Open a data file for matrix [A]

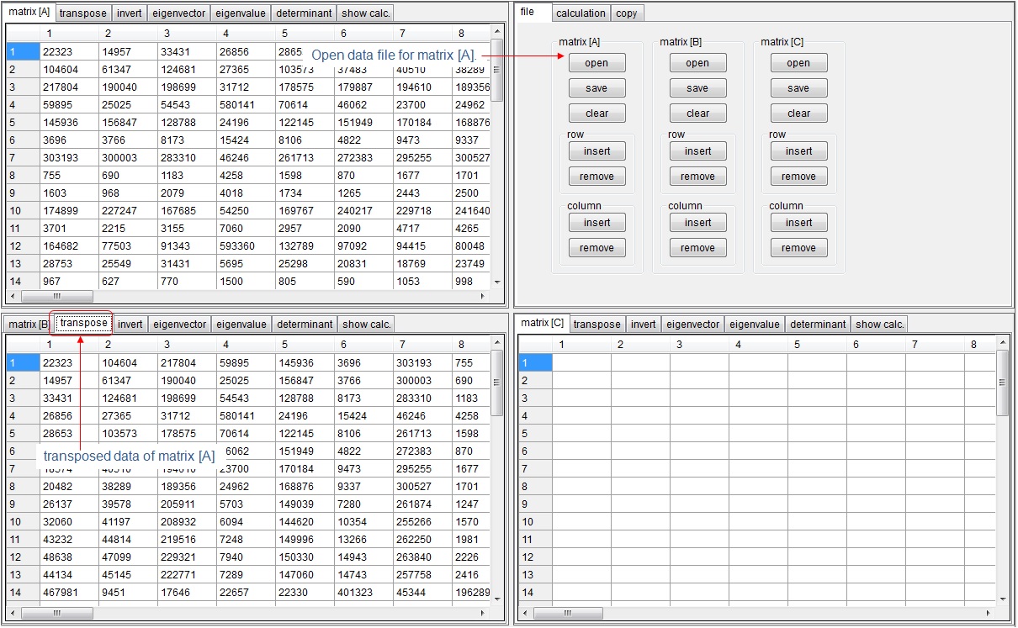click(x=596, y=63)
